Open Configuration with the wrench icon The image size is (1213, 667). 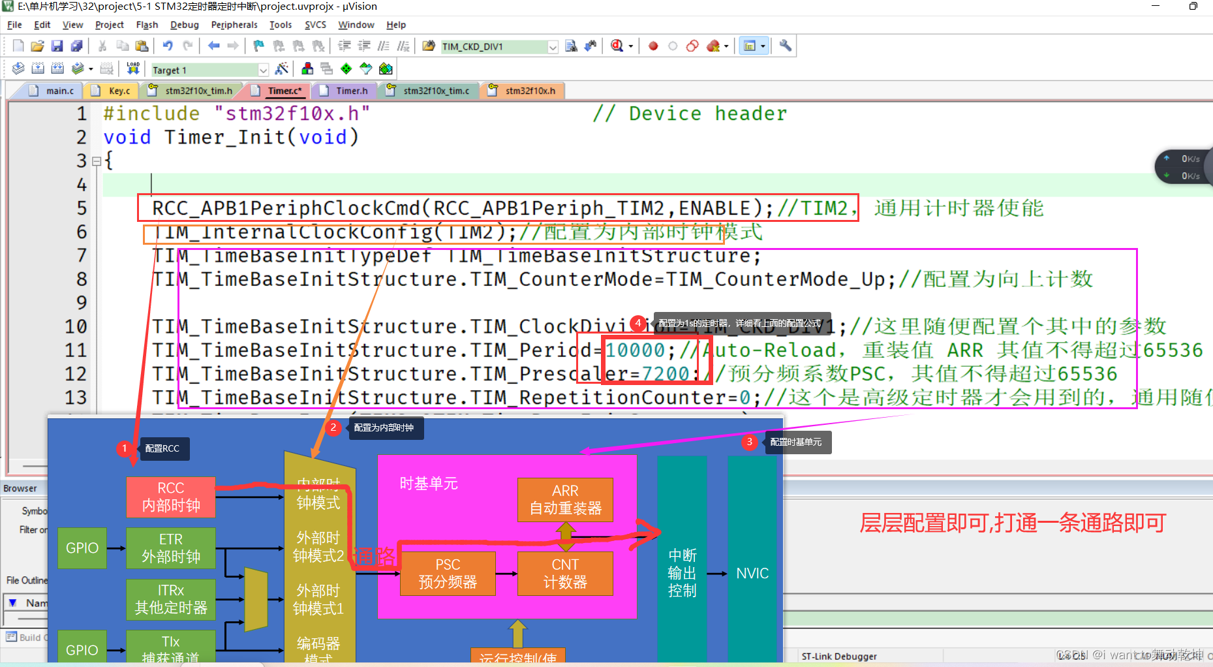point(786,46)
